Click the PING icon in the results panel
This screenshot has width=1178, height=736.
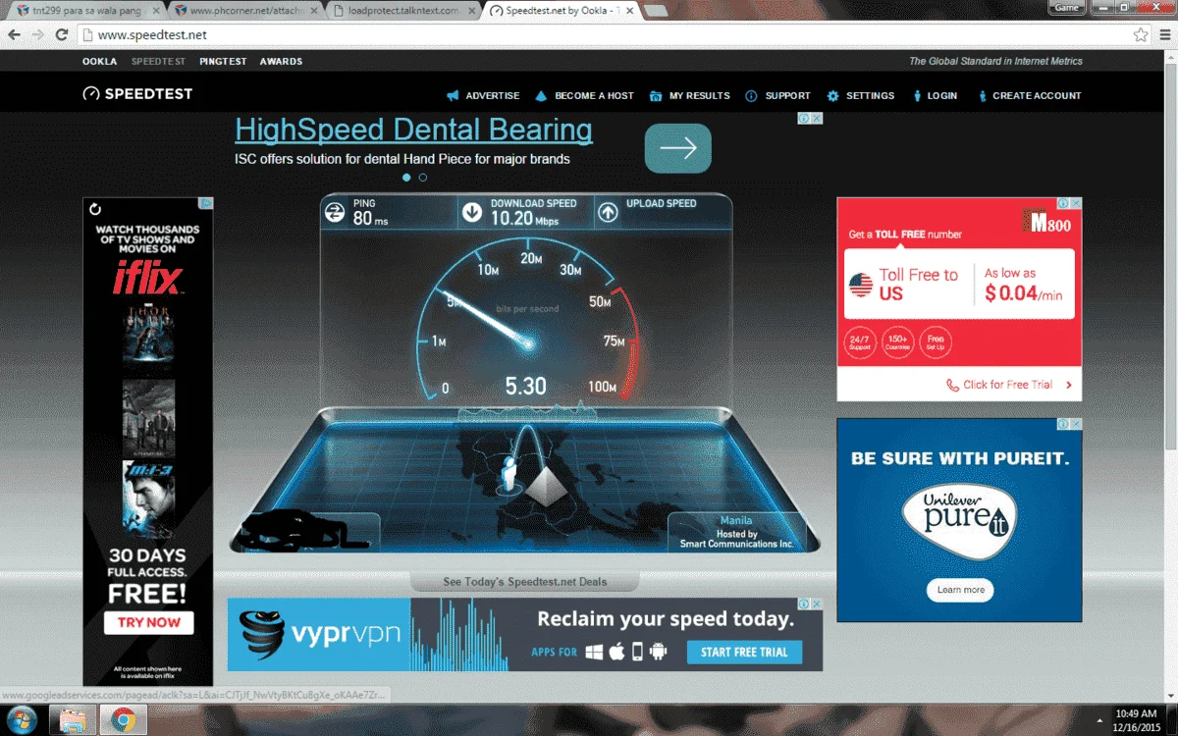[x=336, y=212]
